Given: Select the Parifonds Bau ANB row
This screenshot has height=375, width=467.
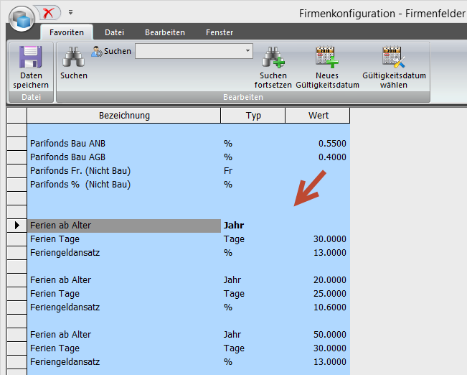Looking at the screenshot, I should (x=123, y=144).
